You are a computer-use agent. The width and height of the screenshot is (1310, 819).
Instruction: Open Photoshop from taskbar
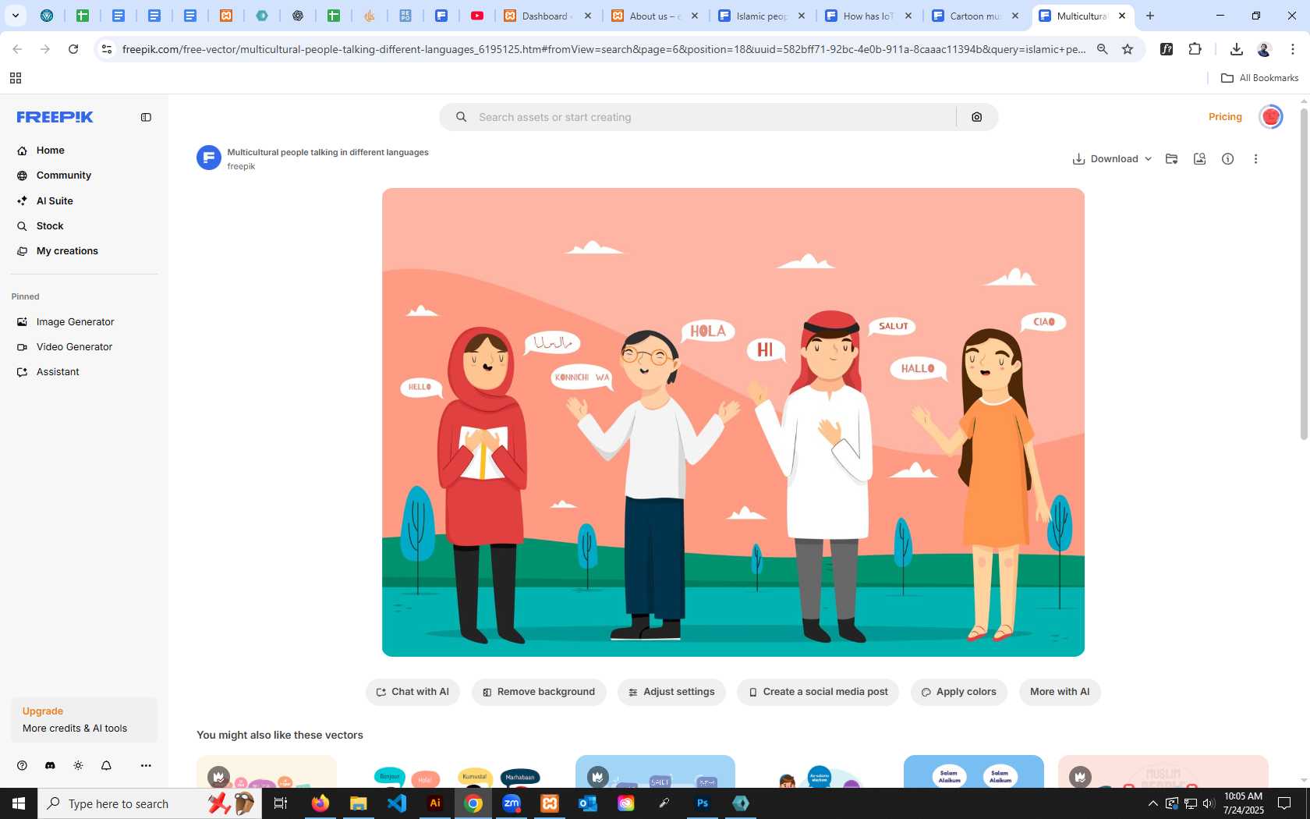(703, 803)
